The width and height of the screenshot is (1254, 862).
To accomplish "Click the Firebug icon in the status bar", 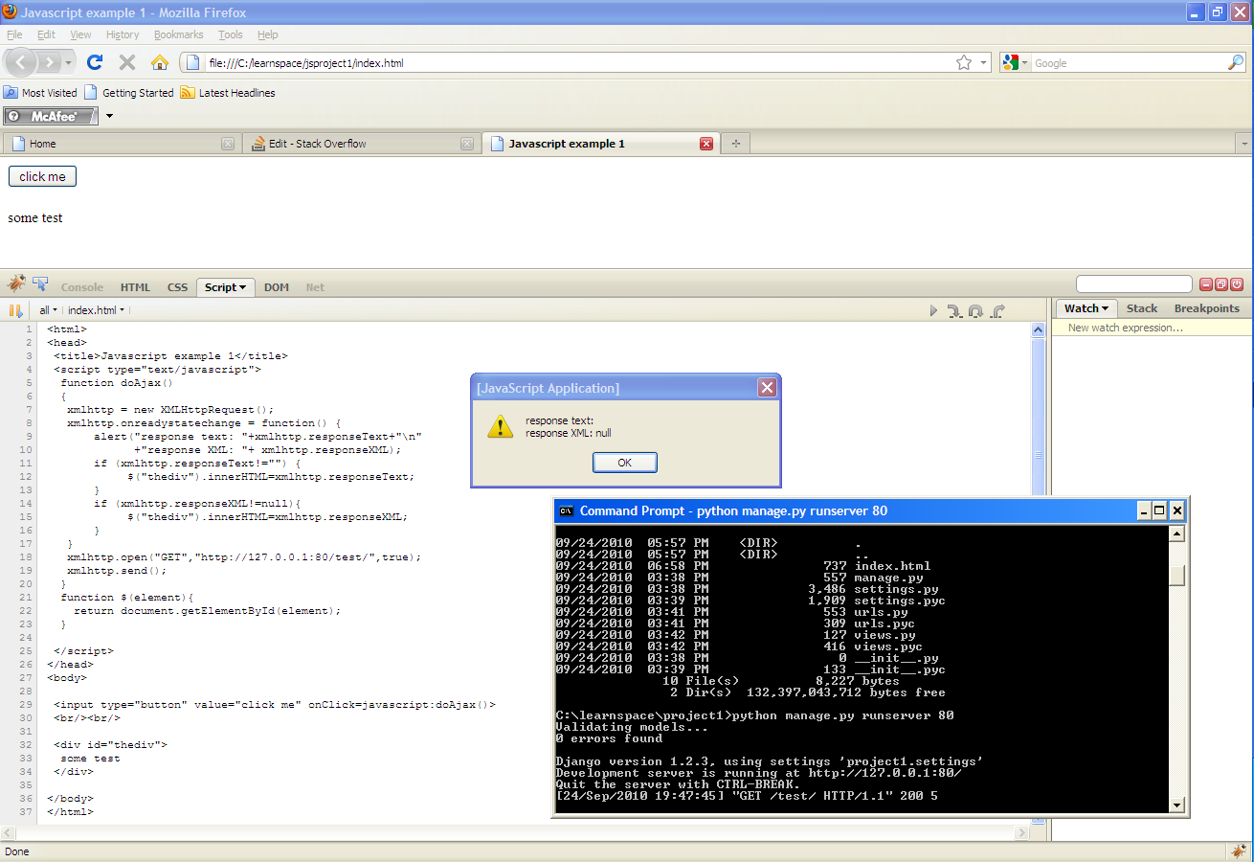I will [x=1239, y=851].
